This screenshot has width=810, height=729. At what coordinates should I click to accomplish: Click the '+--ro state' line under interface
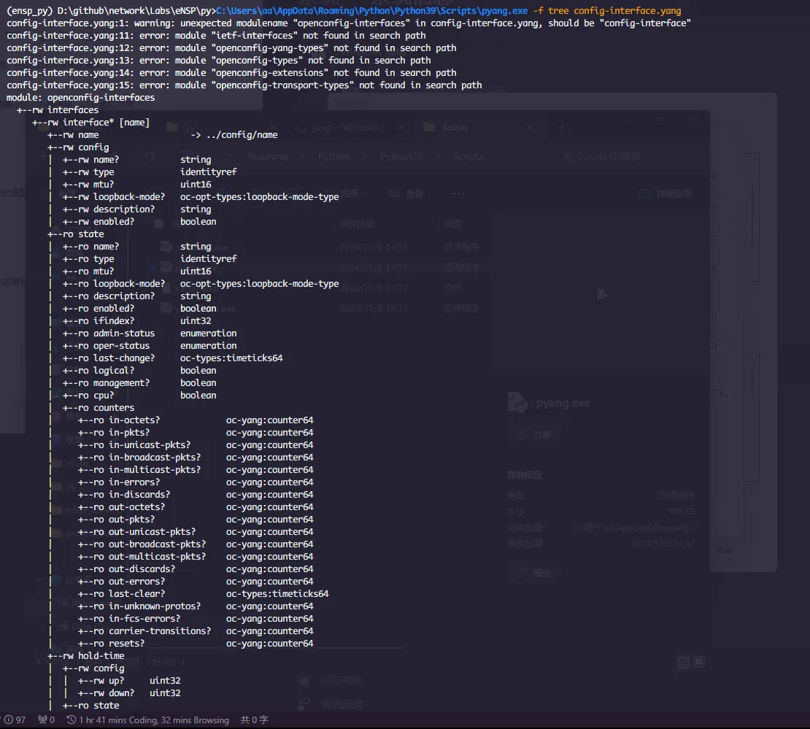75,234
